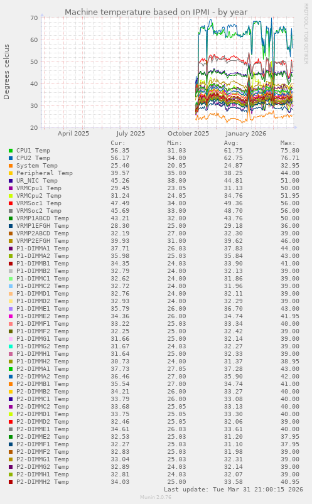Click the VRMP1EFGH Temp legend label
The height and width of the screenshot is (504, 312).
click(x=43, y=226)
